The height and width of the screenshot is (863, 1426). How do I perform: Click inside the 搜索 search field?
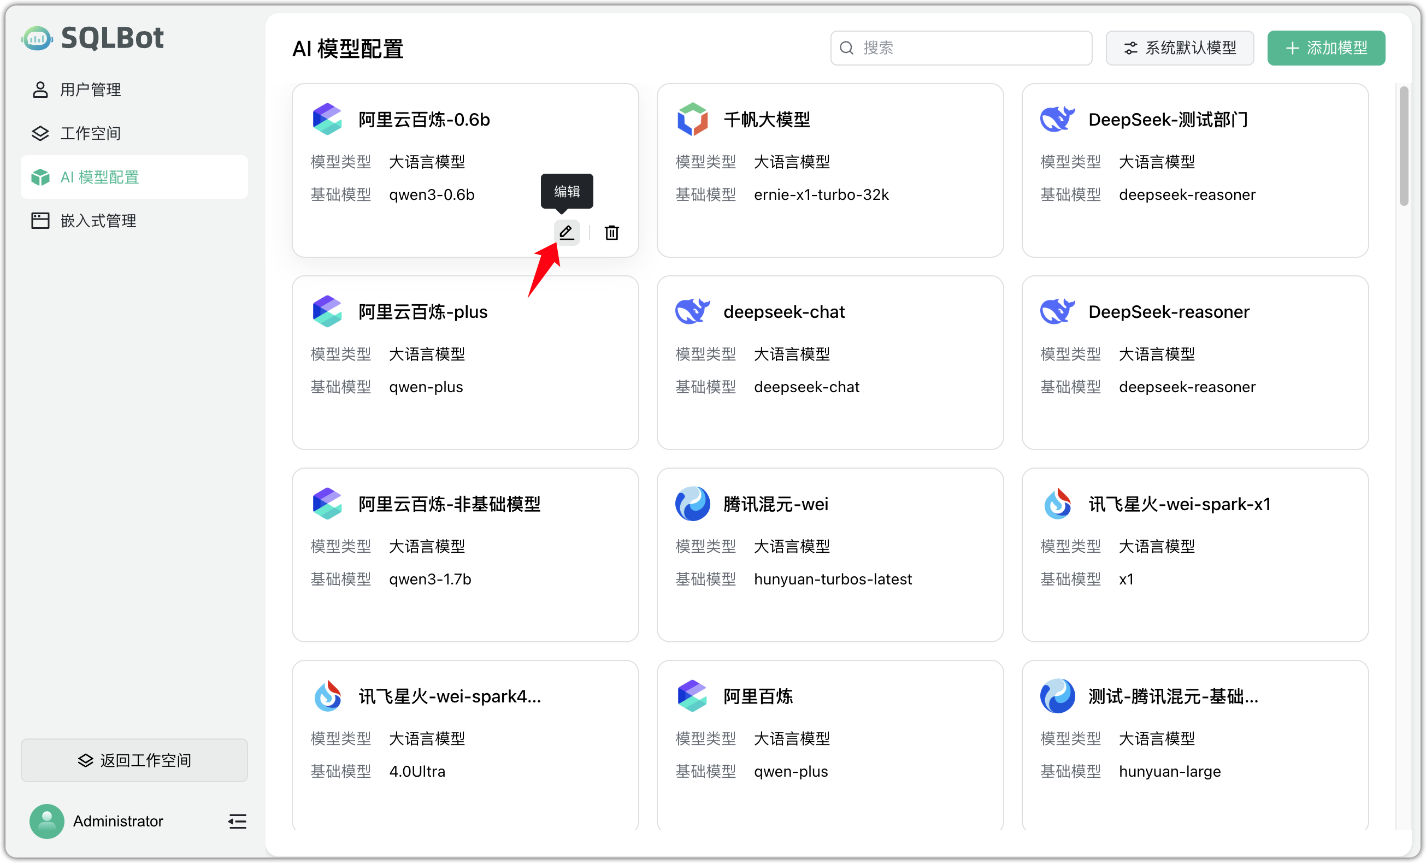961,48
